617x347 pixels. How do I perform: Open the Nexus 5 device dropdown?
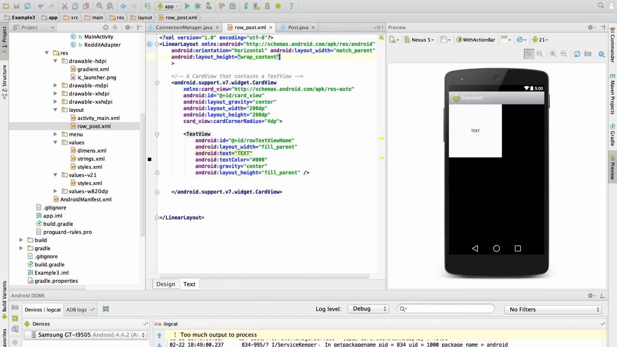pyautogui.click(x=419, y=40)
